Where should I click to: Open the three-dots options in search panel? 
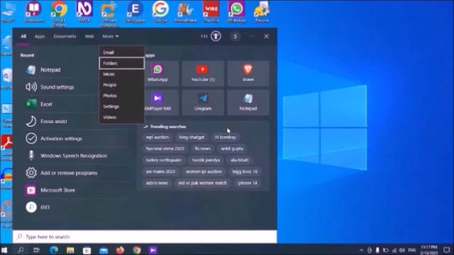click(253, 36)
